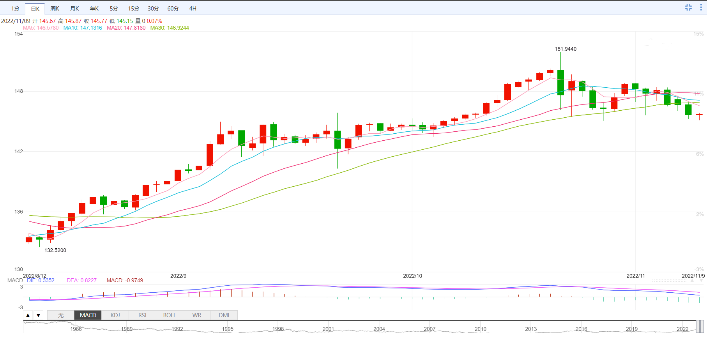This screenshot has width=707, height=343.
Task: Click the 2022/11/09 quote date text
Action: (x=16, y=21)
